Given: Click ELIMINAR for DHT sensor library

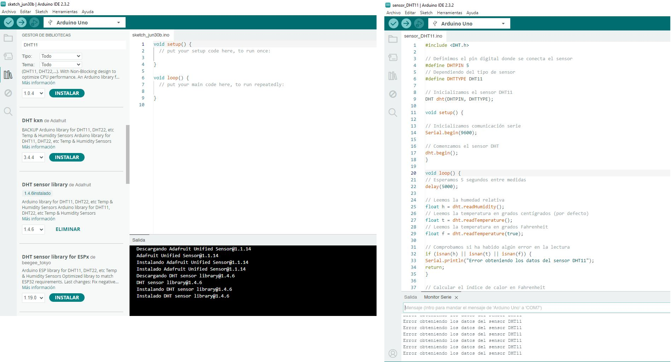Looking at the screenshot, I should [68, 229].
